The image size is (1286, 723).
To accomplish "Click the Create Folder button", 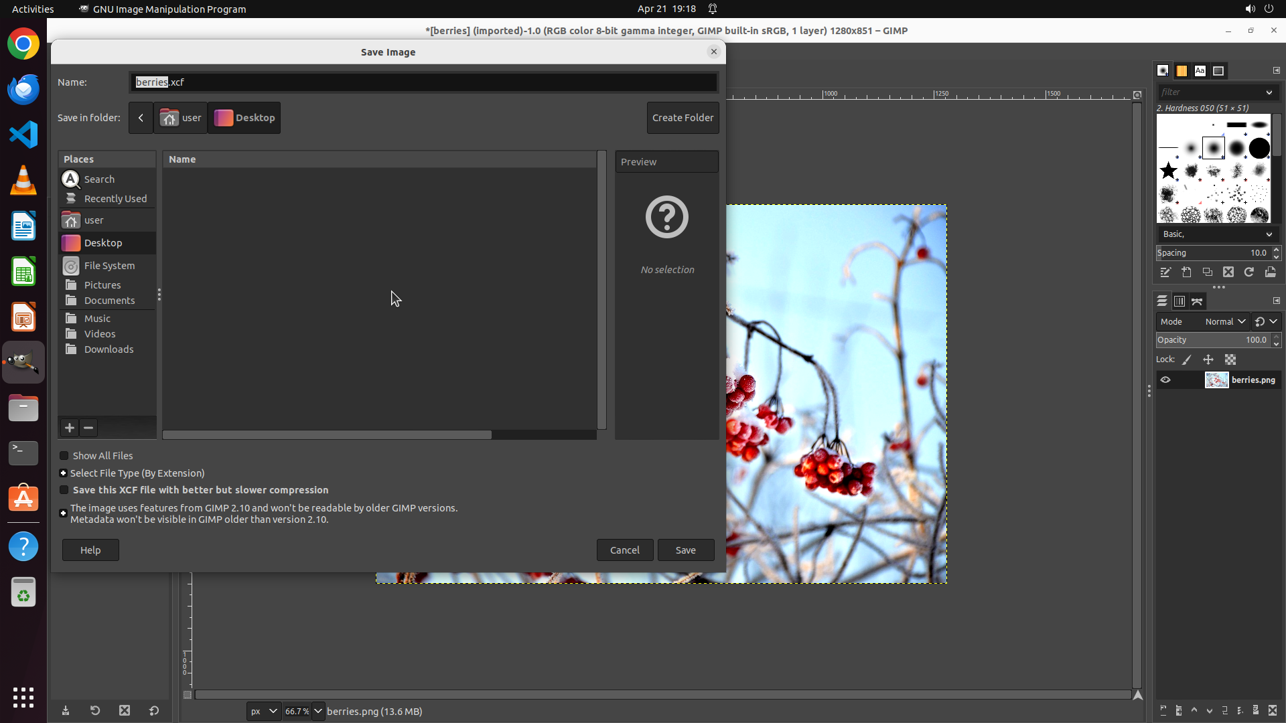I will (x=683, y=118).
